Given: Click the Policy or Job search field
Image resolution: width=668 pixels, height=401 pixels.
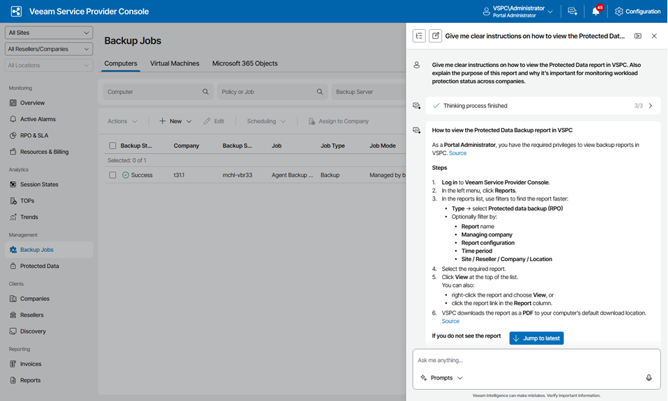Looking at the screenshot, I should [273, 92].
